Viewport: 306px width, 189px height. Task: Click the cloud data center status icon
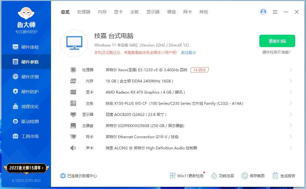[63, 176]
